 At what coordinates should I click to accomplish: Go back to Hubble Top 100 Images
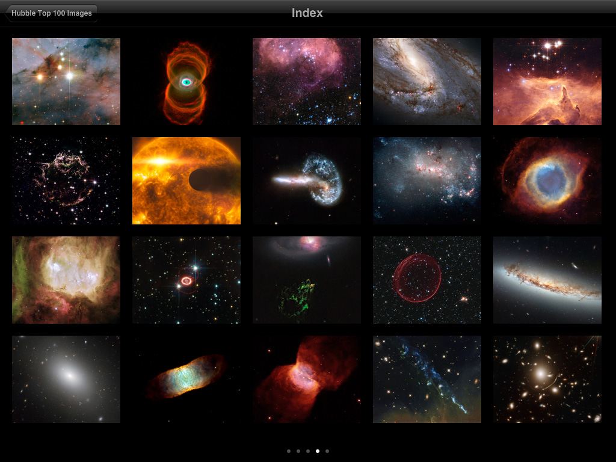click(51, 13)
